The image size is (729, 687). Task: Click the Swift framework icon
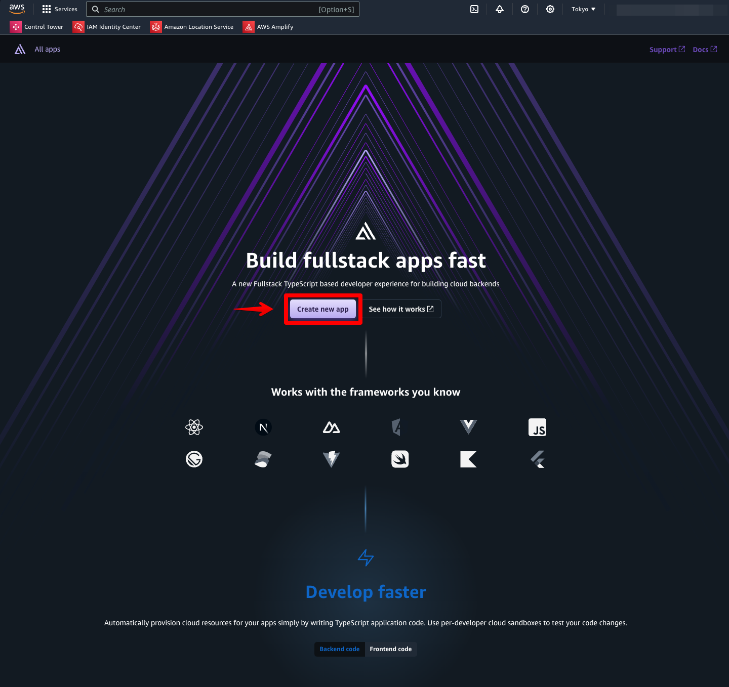(x=400, y=459)
